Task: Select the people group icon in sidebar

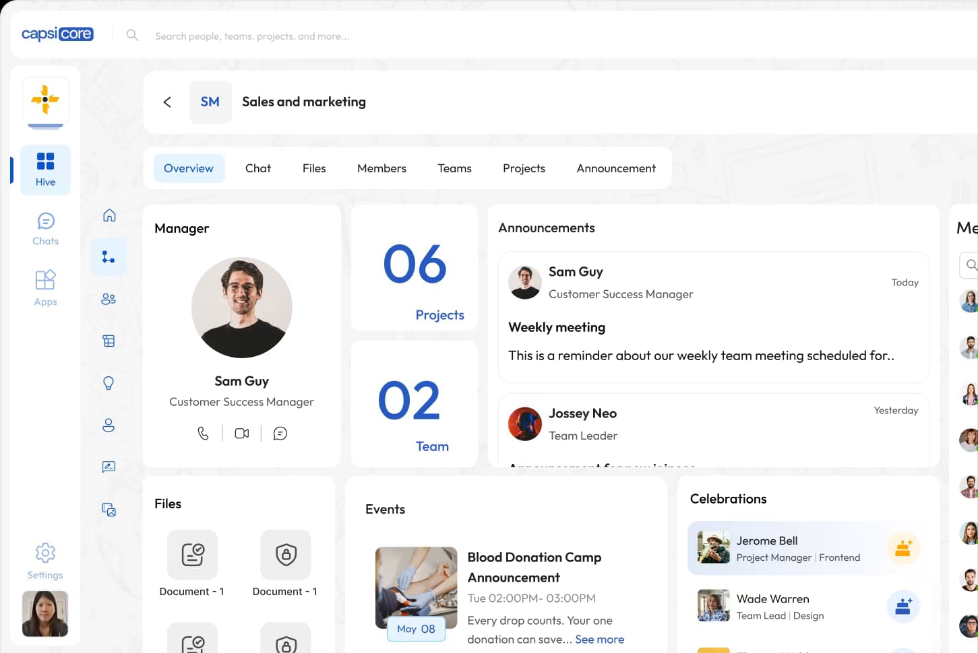Action: [109, 299]
